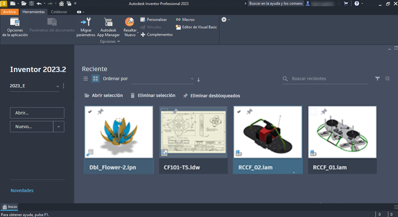Open Opciones de la aplicación
This screenshot has width=398, height=217.
coord(15,27)
